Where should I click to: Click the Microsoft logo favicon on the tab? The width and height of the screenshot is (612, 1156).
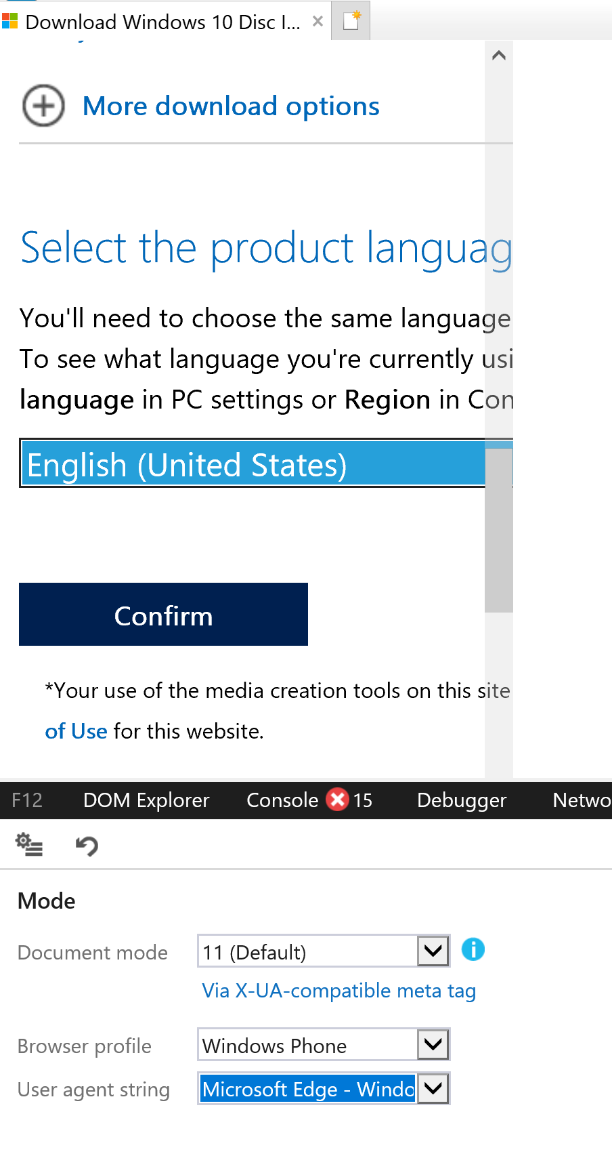pyautogui.click(x=9, y=22)
